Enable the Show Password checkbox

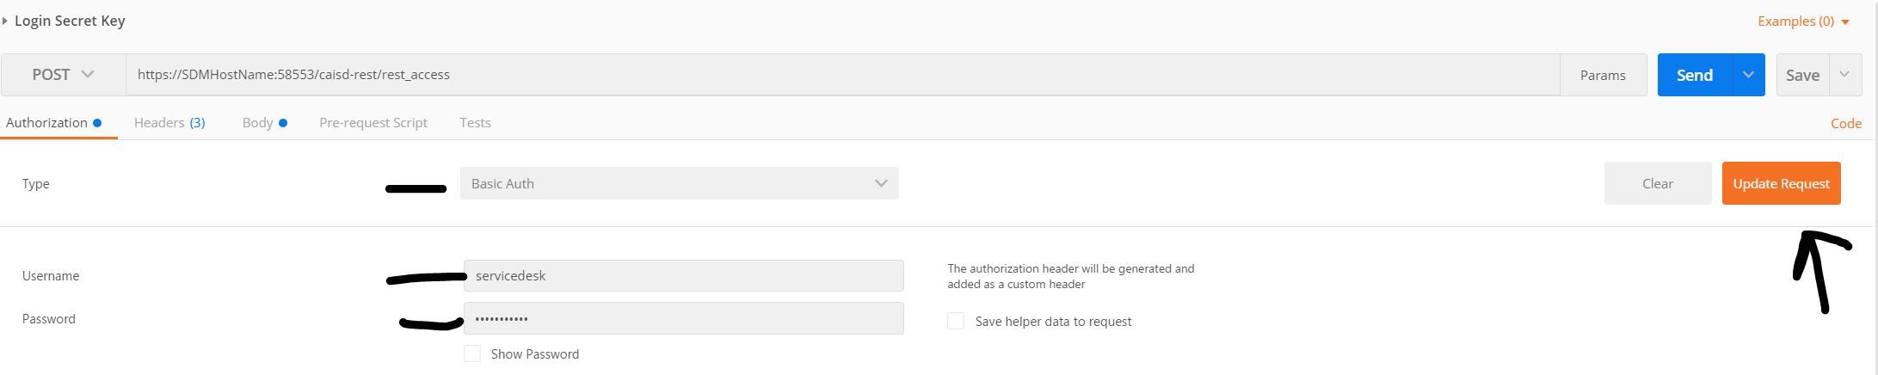click(472, 353)
